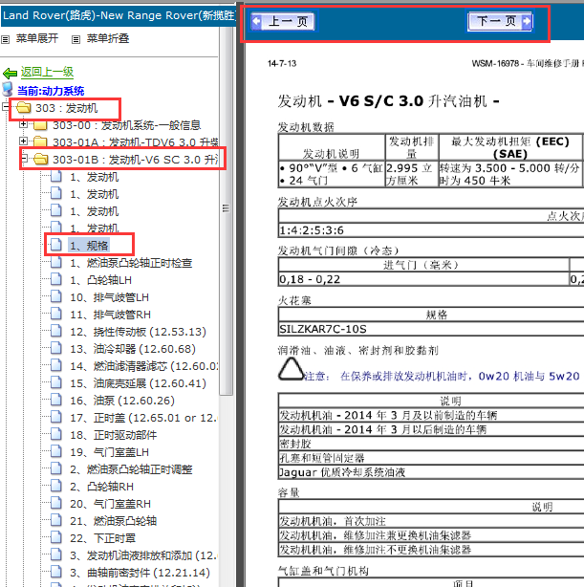
Task: Click the 303-00 folder icon
Action: [x=40, y=125]
